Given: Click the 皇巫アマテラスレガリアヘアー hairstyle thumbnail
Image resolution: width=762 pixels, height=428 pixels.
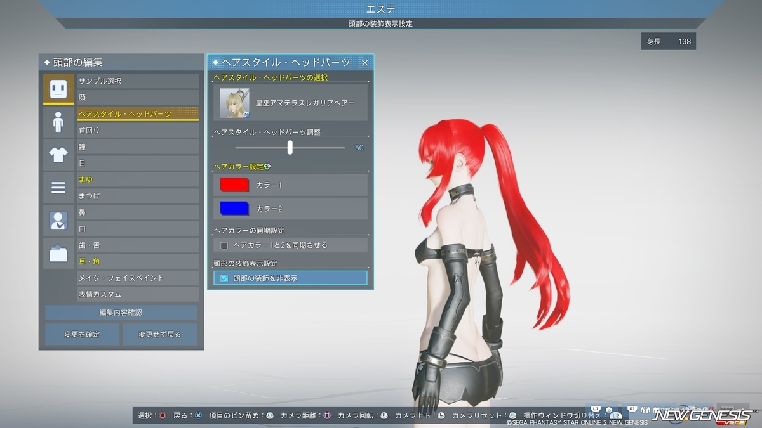Looking at the screenshot, I should tap(234, 103).
